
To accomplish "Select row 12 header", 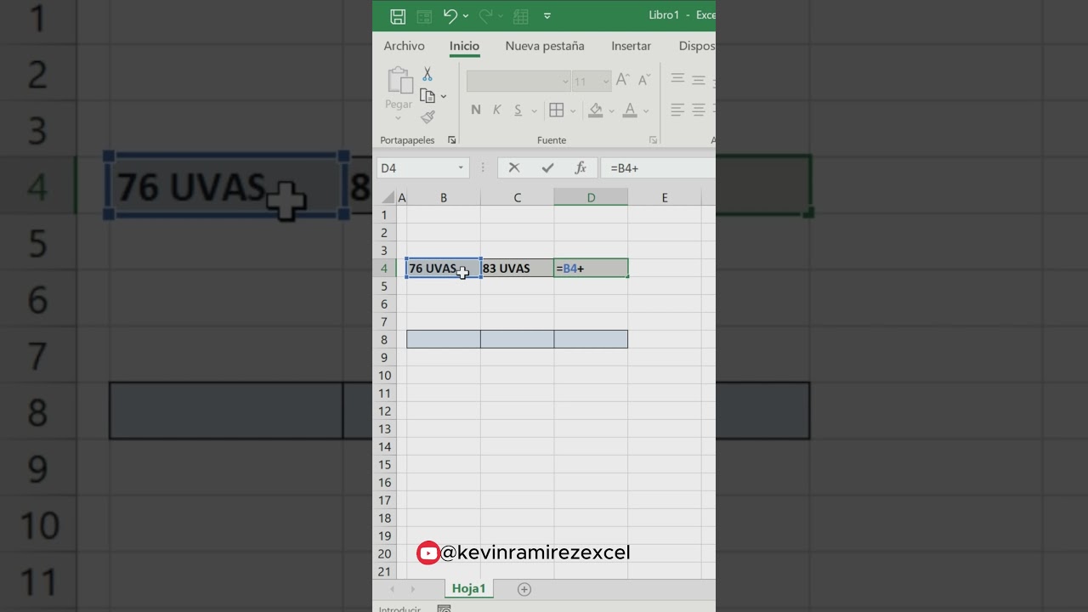I will tap(384, 411).
